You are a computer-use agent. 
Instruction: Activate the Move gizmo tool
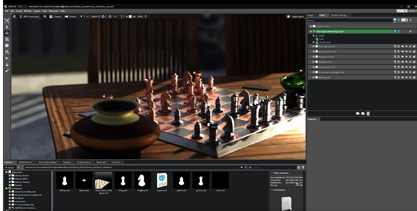pos(7,33)
